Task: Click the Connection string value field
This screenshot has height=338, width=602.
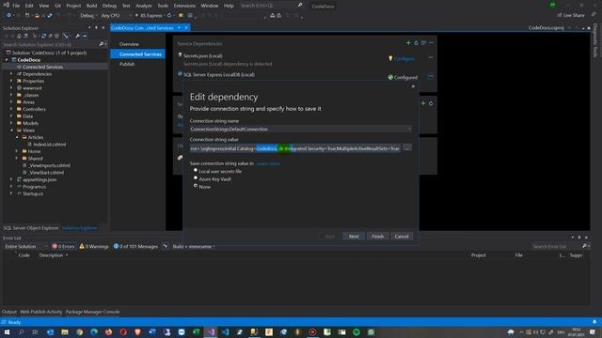Action: pyautogui.click(x=294, y=148)
